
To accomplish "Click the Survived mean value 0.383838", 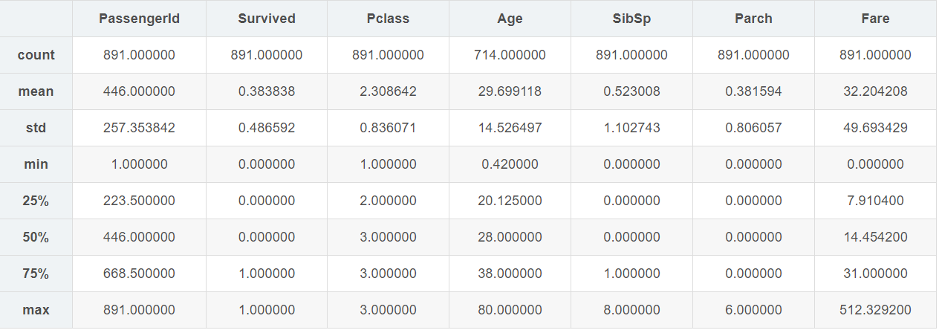I will (x=267, y=91).
